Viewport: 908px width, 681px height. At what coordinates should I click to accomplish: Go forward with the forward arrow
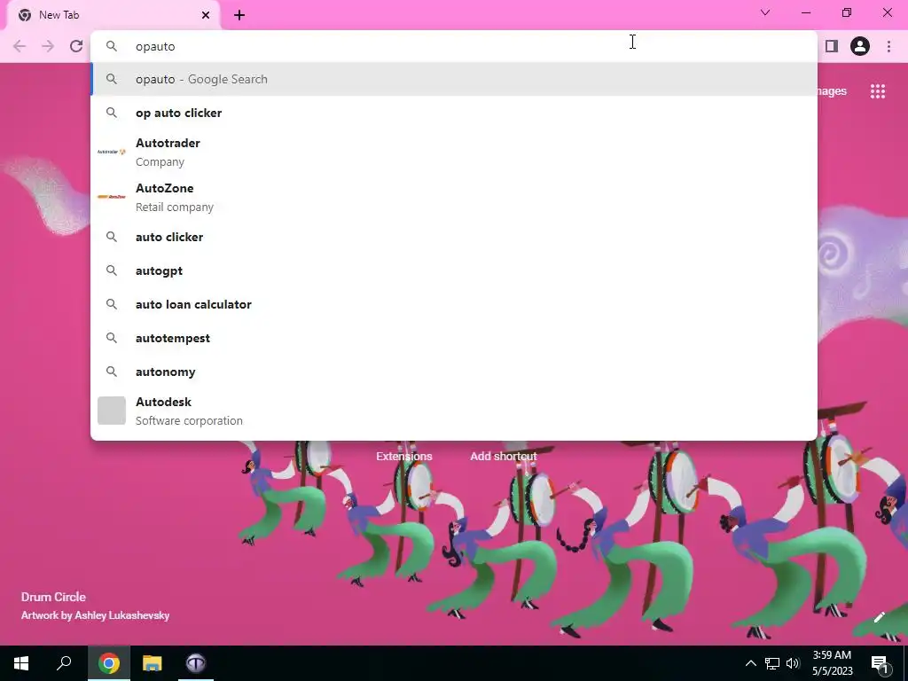[48, 46]
